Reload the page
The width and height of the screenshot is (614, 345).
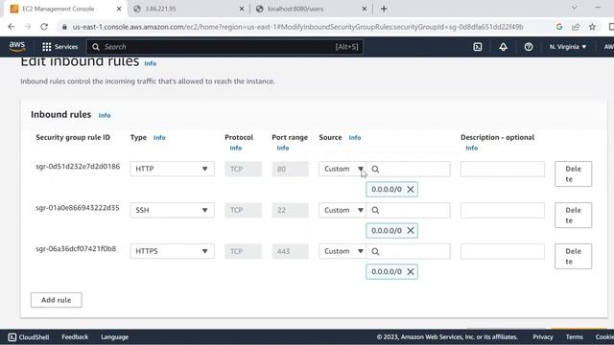point(44,27)
